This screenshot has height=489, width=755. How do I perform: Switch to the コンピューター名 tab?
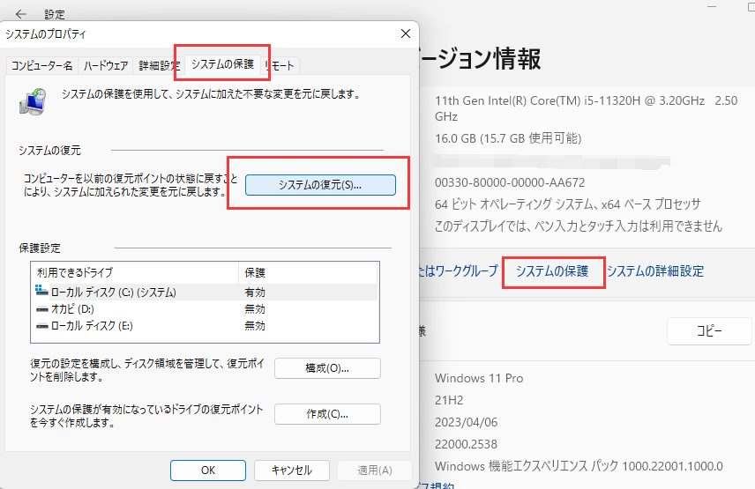click(x=41, y=65)
